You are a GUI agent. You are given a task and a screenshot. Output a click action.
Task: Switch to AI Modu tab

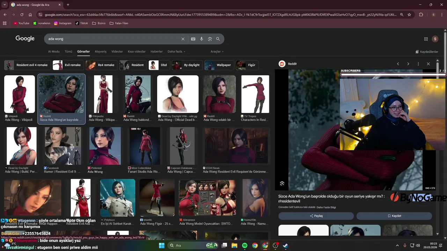(54, 52)
